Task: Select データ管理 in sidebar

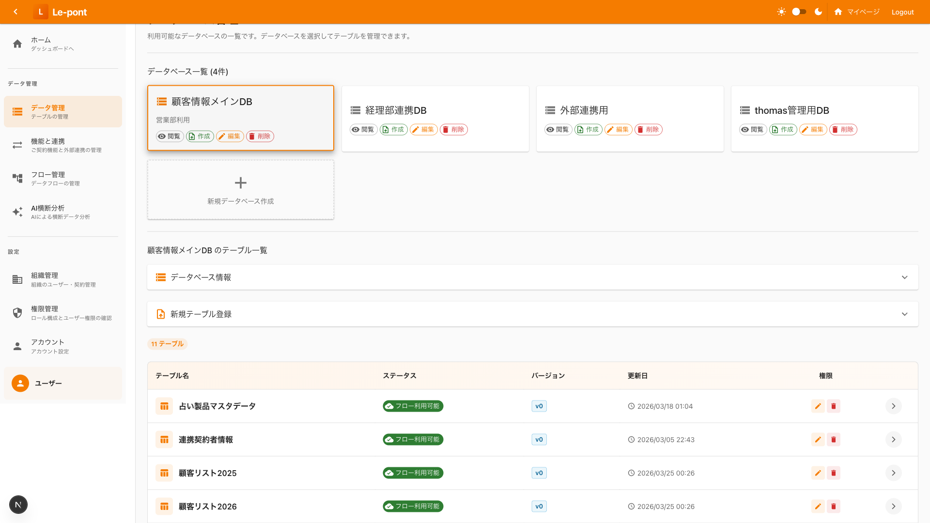Action: [63, 112]
